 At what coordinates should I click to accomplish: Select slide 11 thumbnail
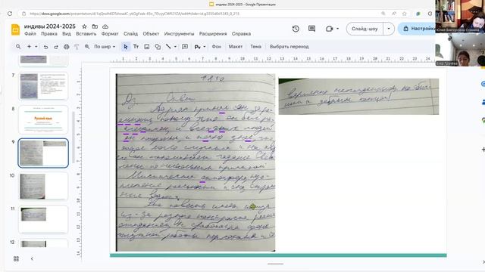(43, 220)
